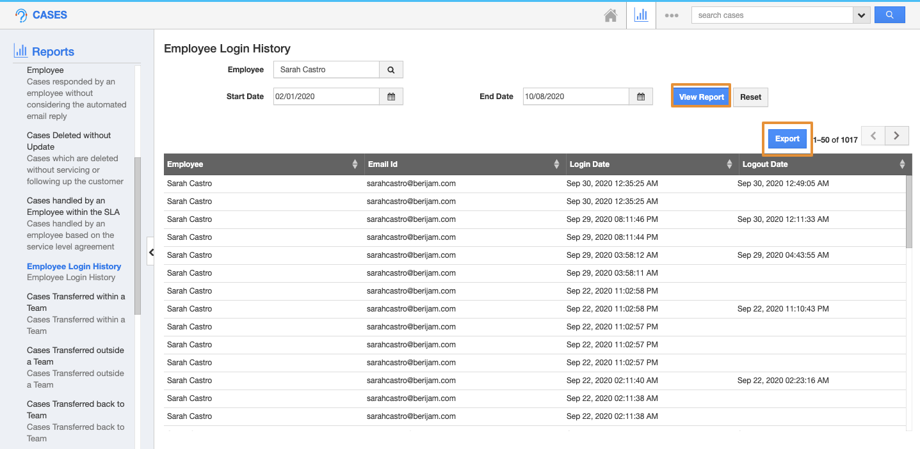Sort by the Logout Date column
Viewport: 920px width, 449px height.
pyautogui.click(x=902, y=164)
